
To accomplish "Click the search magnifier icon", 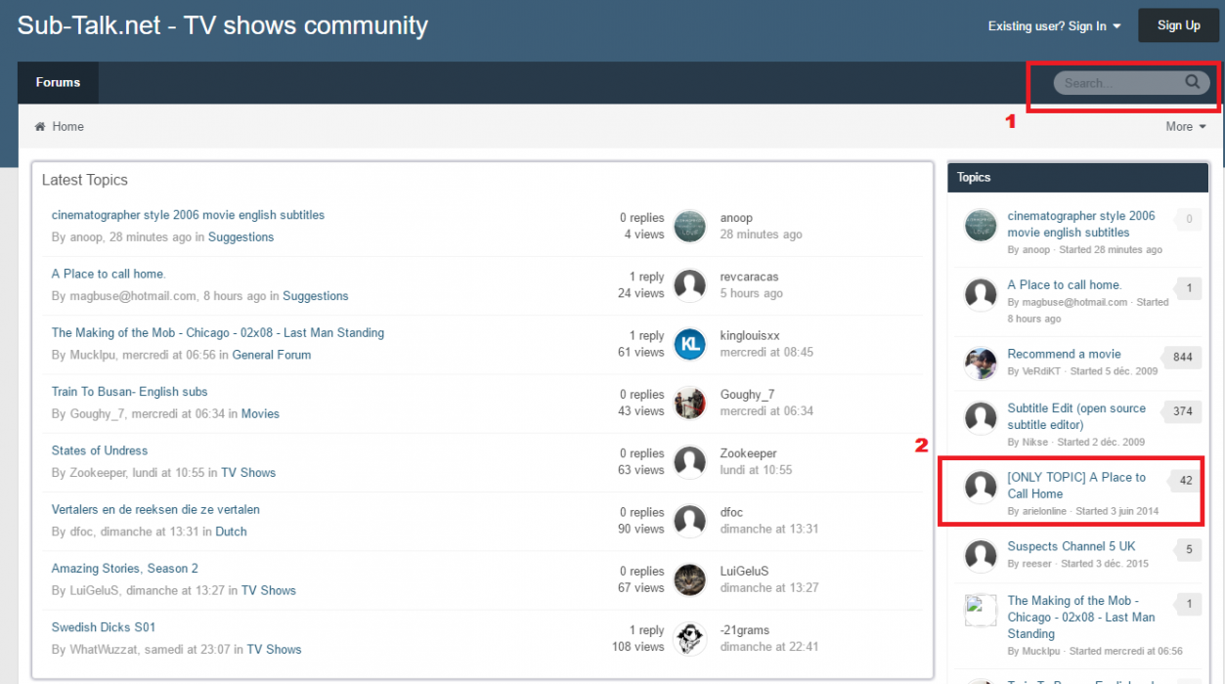I will (1192, 82).
